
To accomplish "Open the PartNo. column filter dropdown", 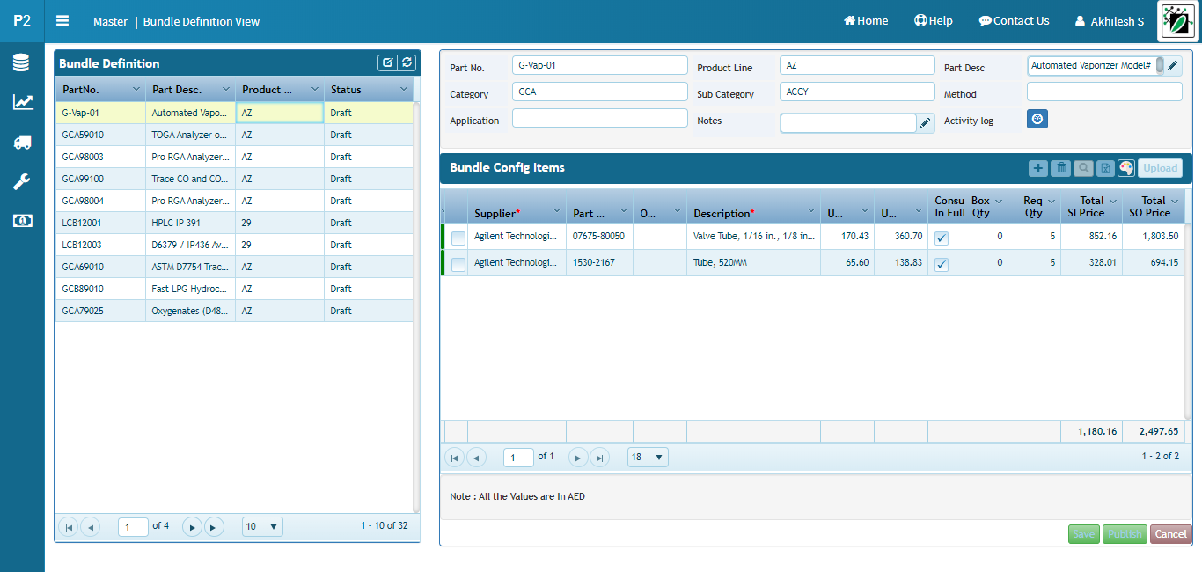I will point(136,90).
